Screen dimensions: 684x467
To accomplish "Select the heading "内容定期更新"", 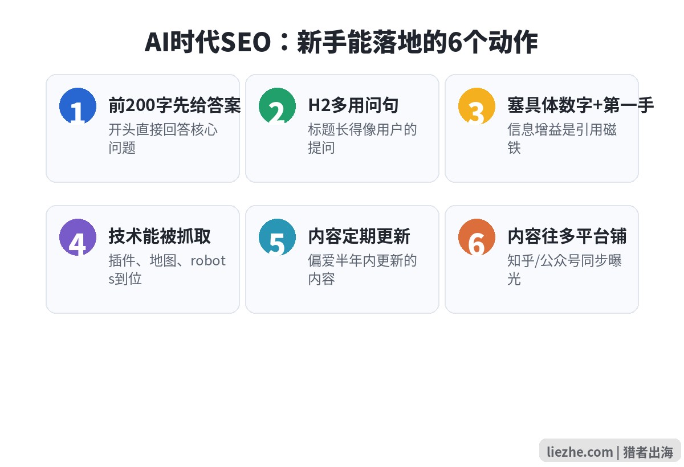I will [359, 236].
